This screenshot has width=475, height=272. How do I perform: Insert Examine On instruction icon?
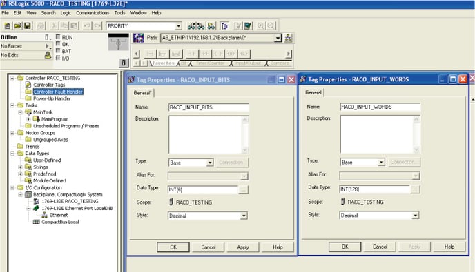coord(191,54)
